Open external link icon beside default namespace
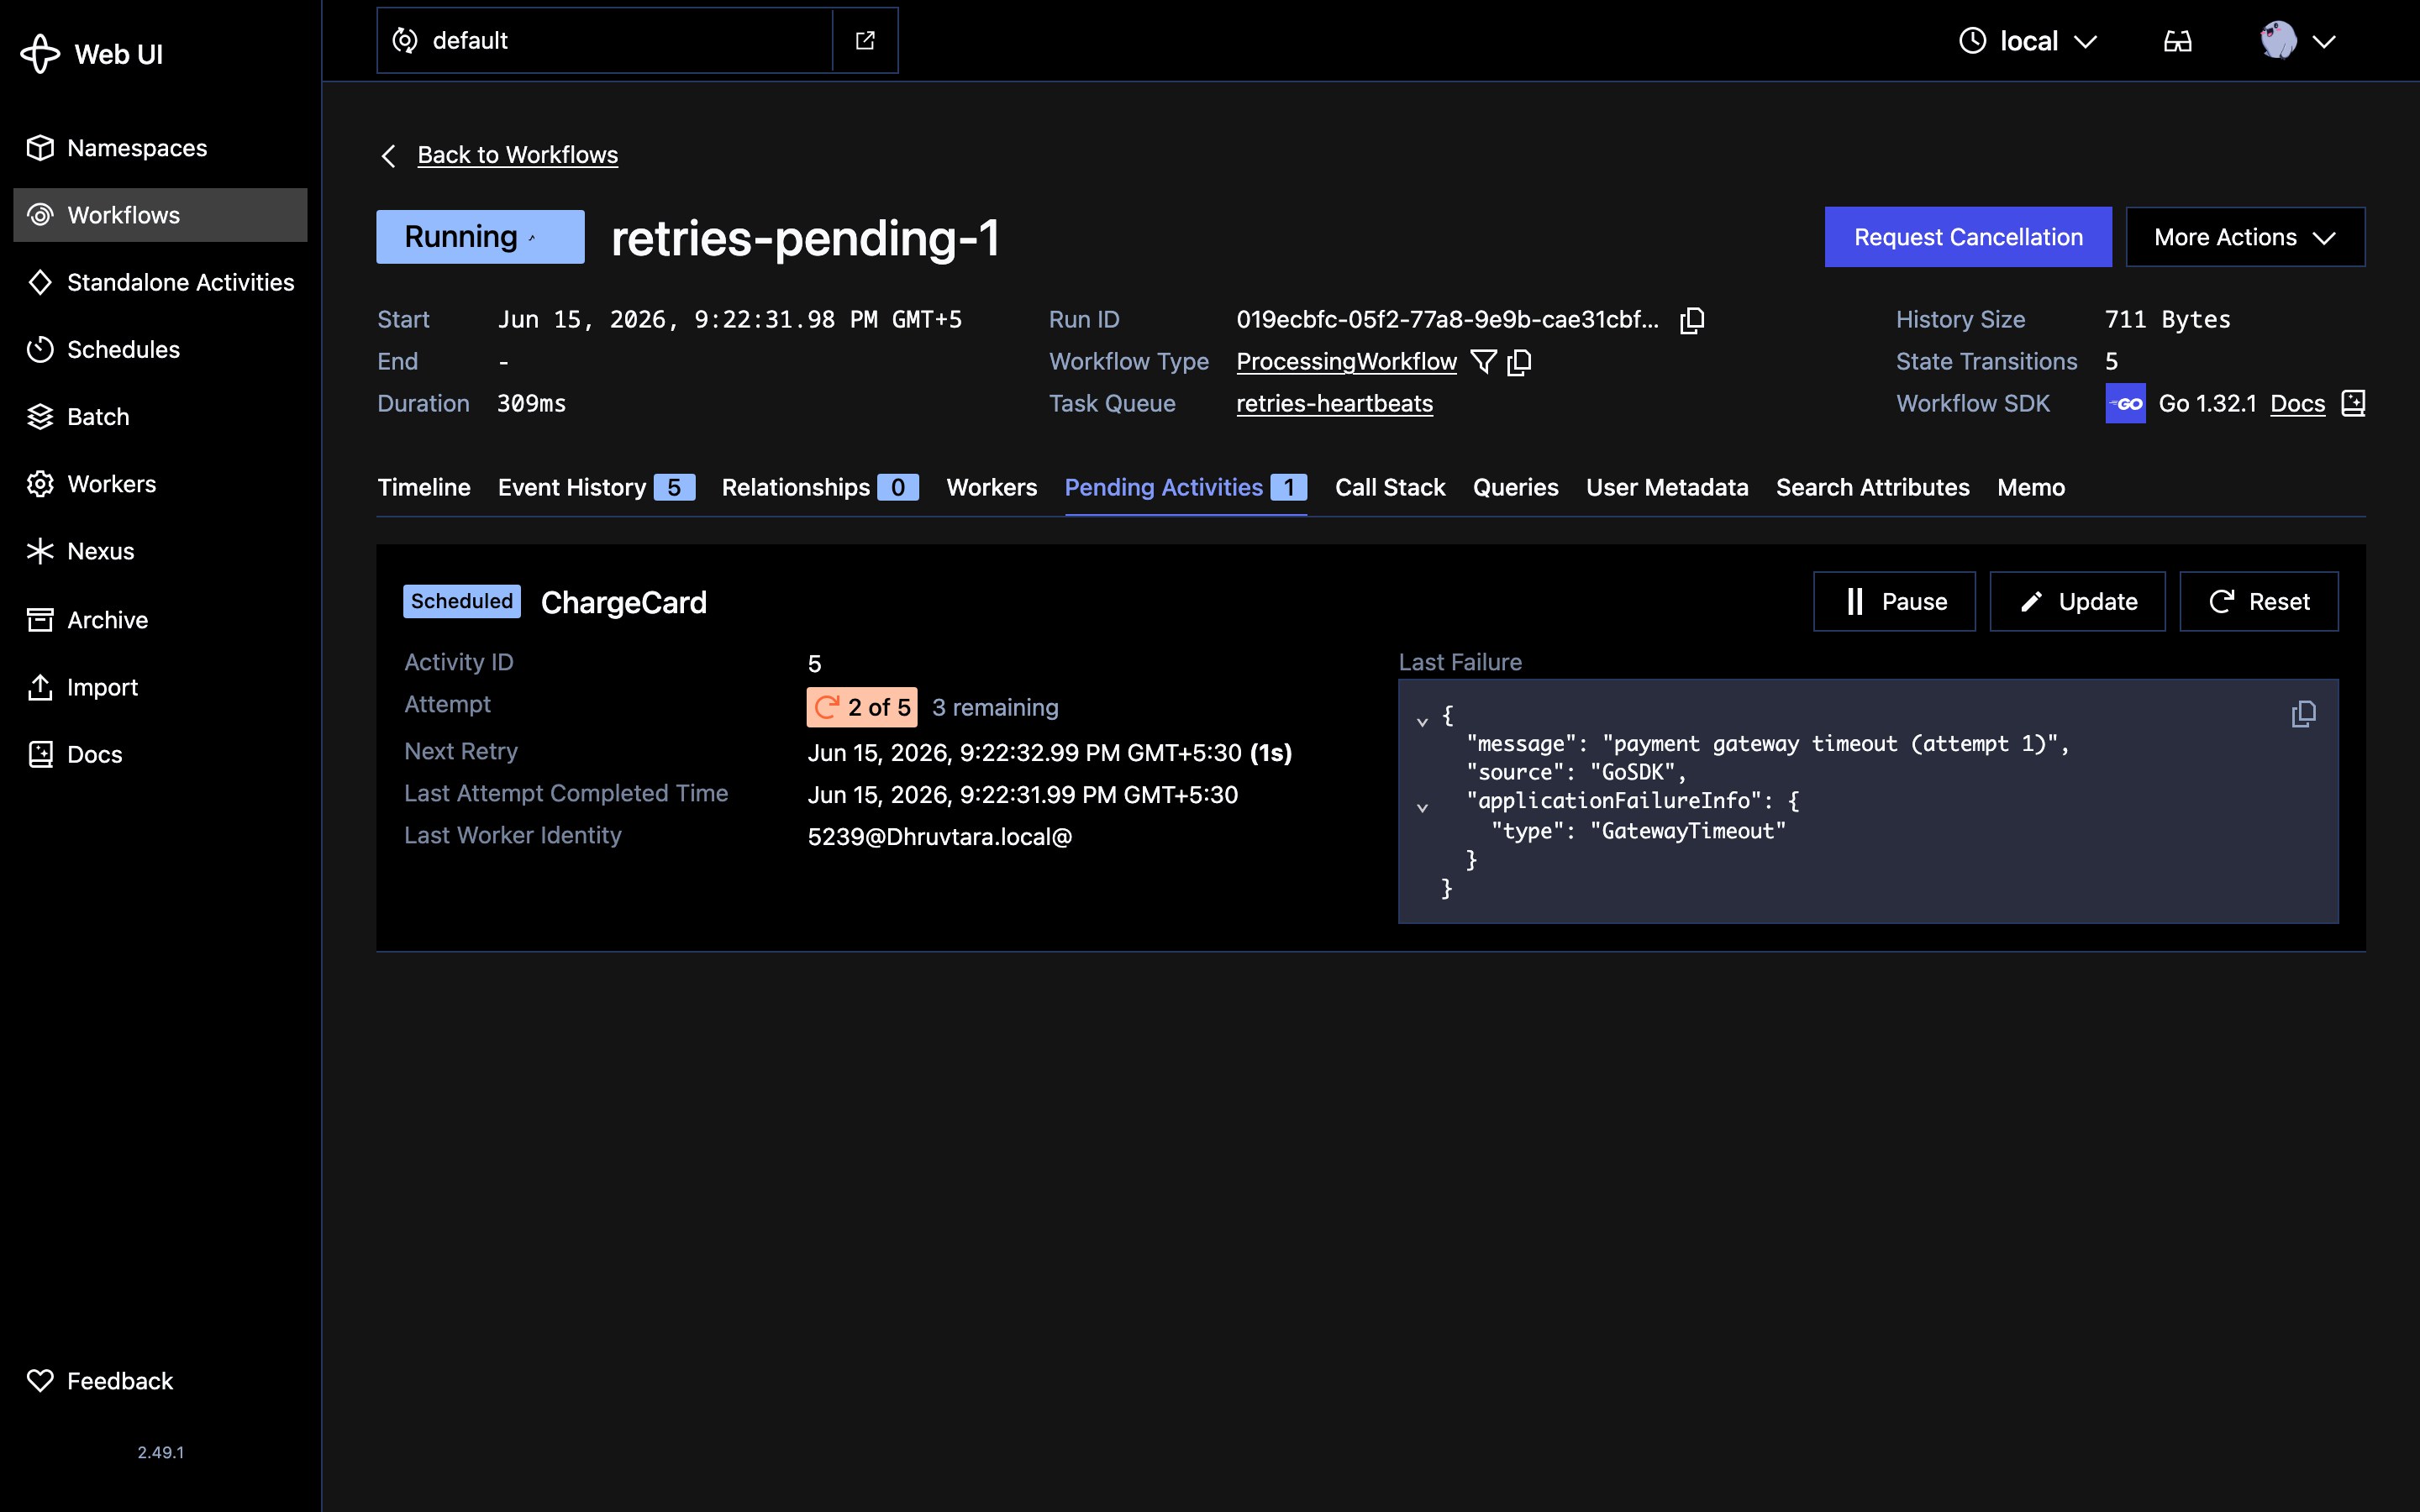2420x1512 pixels. pos(865,40)
